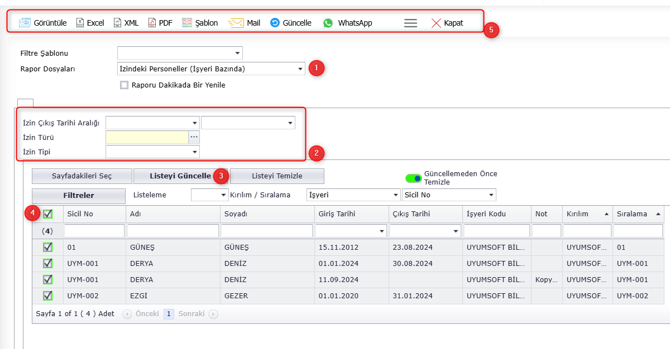Select cell 23.08.2024 exit date
The height and width of the screenshot is (349, 670).
(425, 247)
